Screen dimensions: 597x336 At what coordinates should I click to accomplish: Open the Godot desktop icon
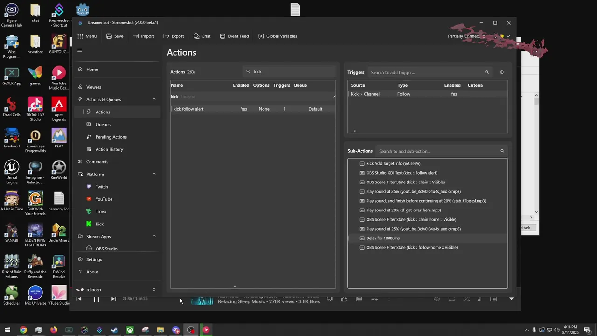[83, 9]
